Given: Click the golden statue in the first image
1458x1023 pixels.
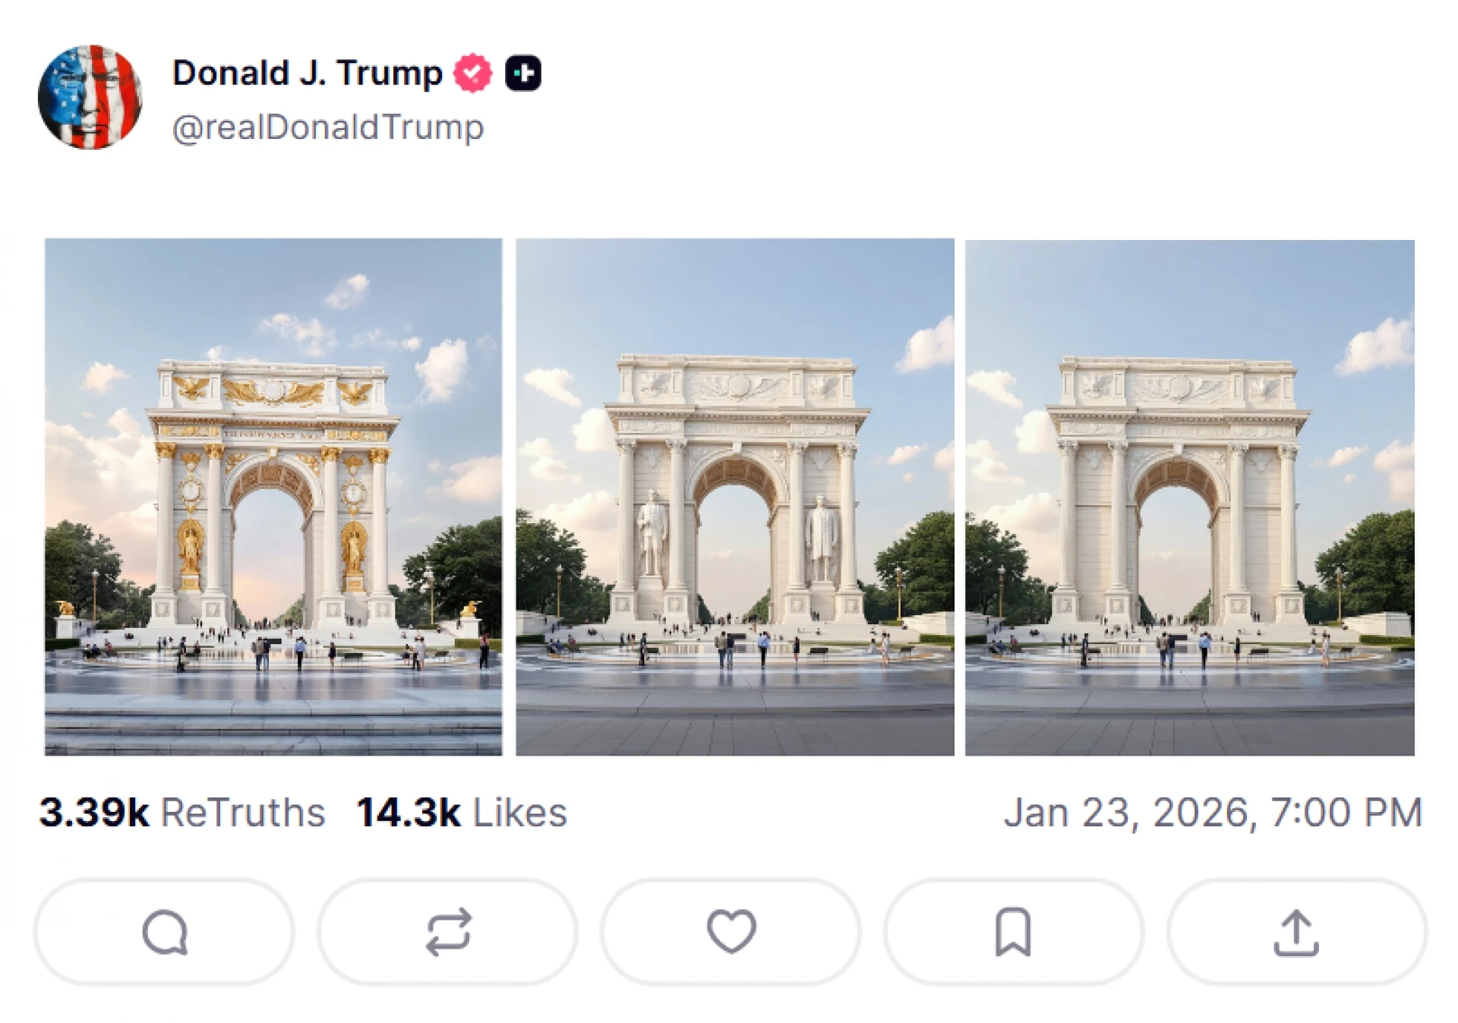Looking at the screenshot, I should [190, 548].
